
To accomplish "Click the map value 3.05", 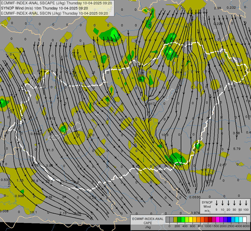I will pos(49,166).
